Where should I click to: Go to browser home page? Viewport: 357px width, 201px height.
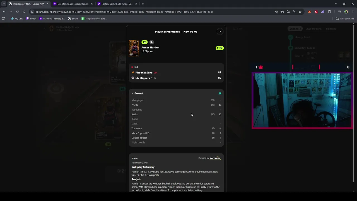point(24,12)
